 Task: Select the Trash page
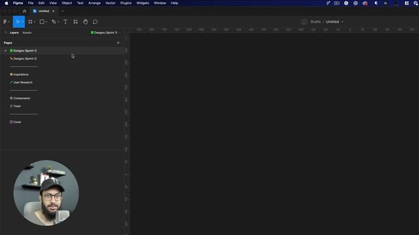62,106
